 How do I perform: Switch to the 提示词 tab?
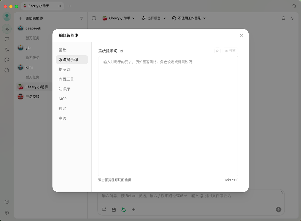pos(72,69)
